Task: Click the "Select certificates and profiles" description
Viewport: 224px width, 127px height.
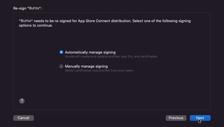Action: 99,70
